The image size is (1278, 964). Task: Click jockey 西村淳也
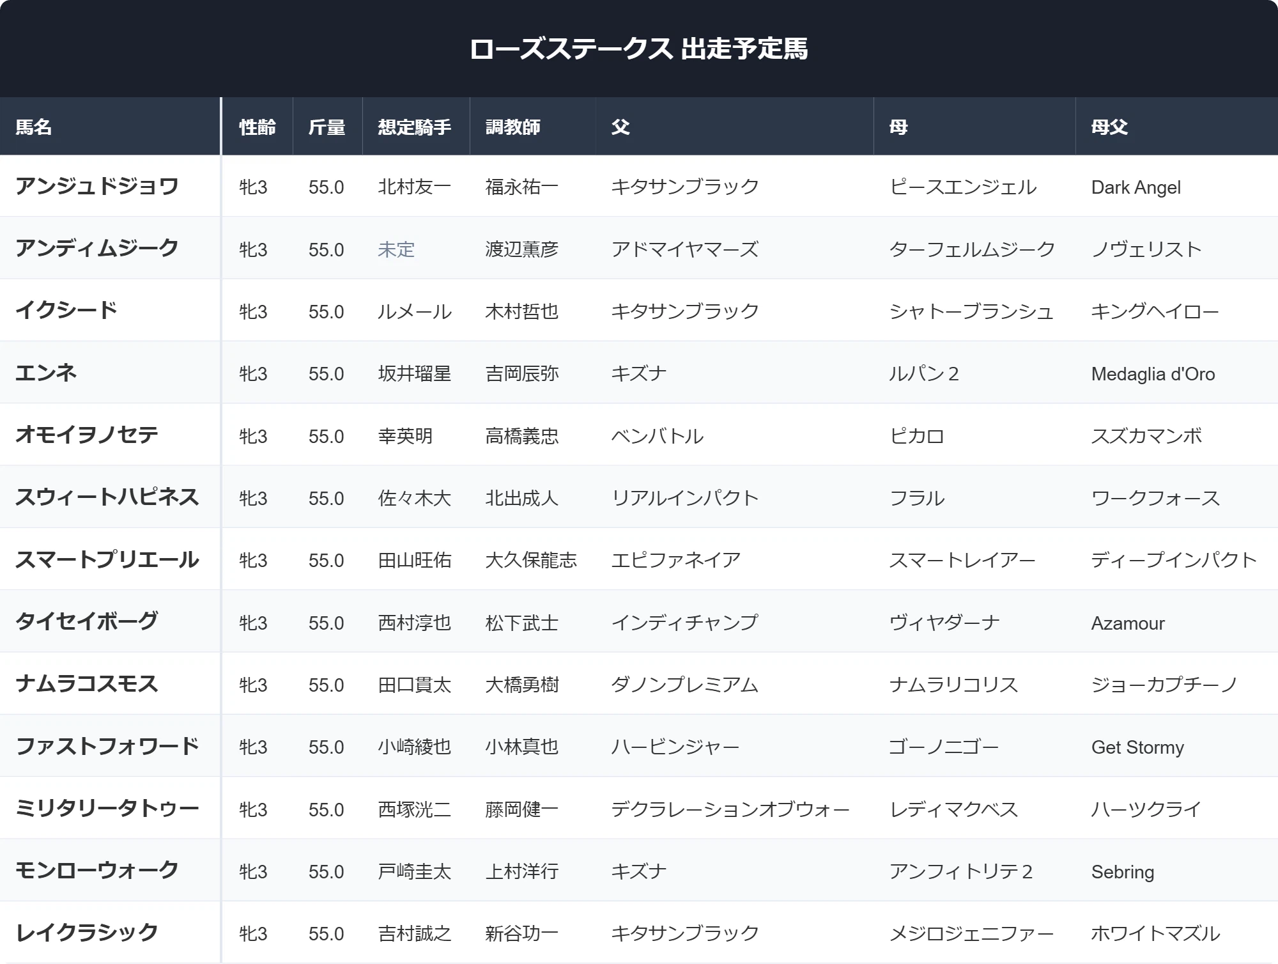click(415, 623)
